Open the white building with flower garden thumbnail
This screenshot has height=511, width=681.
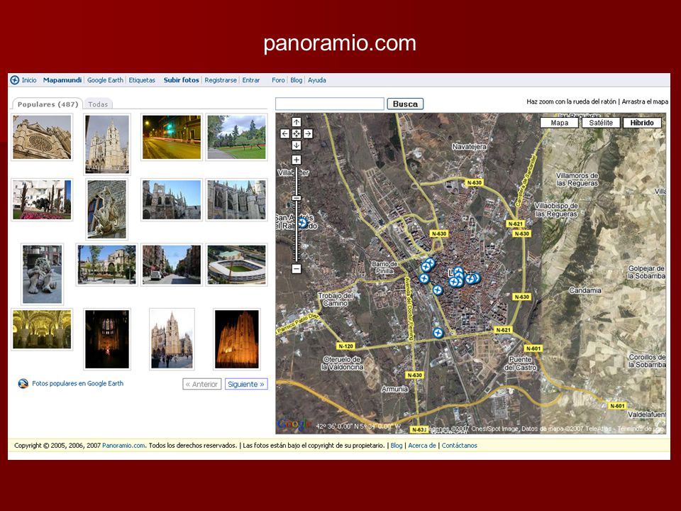(x=42, y=200)
